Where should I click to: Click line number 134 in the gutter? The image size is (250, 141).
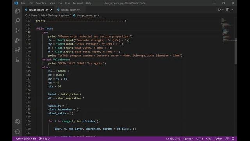point(29,29)
